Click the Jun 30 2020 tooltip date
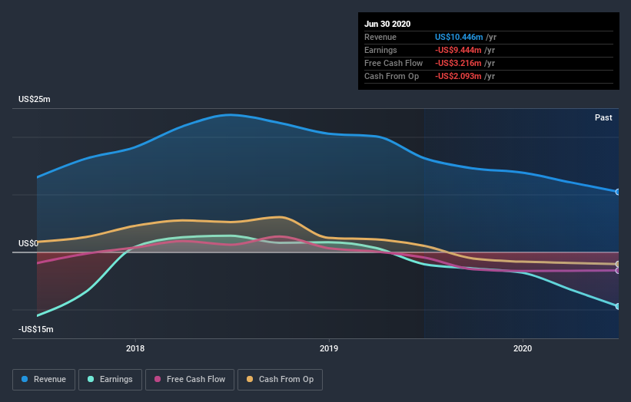631x402 pixels. [387, 24]
